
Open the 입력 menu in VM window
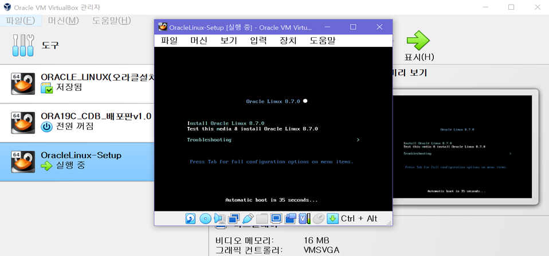(258, 41)
